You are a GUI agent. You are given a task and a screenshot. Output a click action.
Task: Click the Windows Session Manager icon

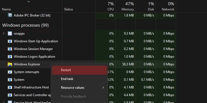[10, 49]
